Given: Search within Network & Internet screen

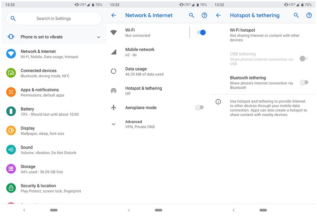Looking at the screenshot, I should pyautogui.click(x=191, y=15).
